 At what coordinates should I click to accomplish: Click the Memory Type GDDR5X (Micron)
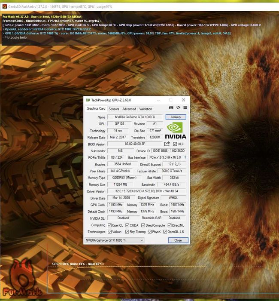coord(124,178)
